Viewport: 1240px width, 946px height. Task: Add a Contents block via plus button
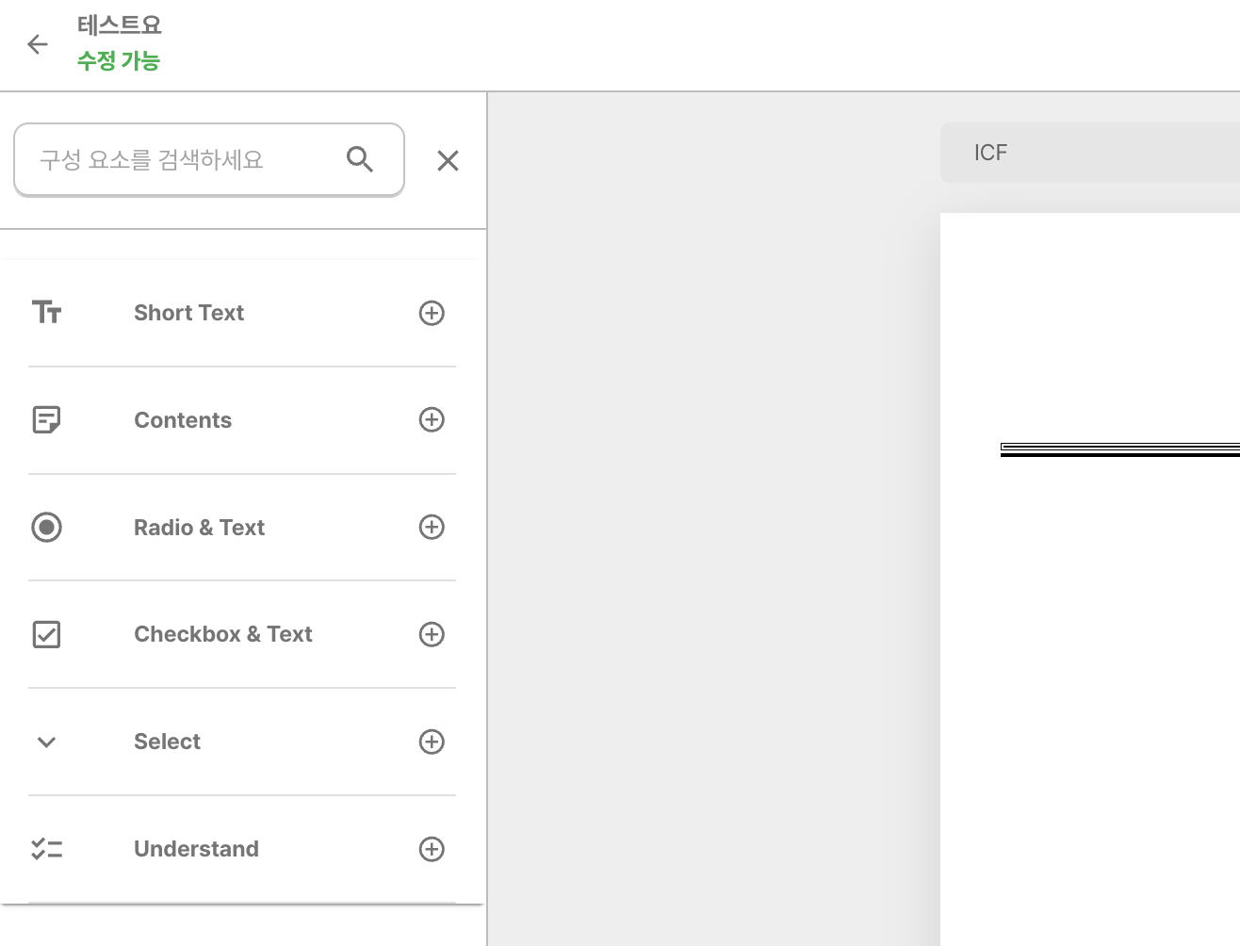432,419
